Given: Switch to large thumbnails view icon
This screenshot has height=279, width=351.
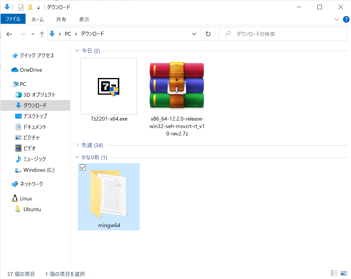Looking at the screenshot, I should click(x=344, y=273).
